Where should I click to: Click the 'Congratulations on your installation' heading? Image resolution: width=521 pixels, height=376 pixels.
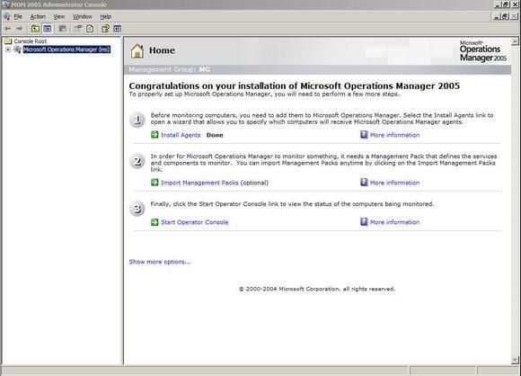point(295,85)
